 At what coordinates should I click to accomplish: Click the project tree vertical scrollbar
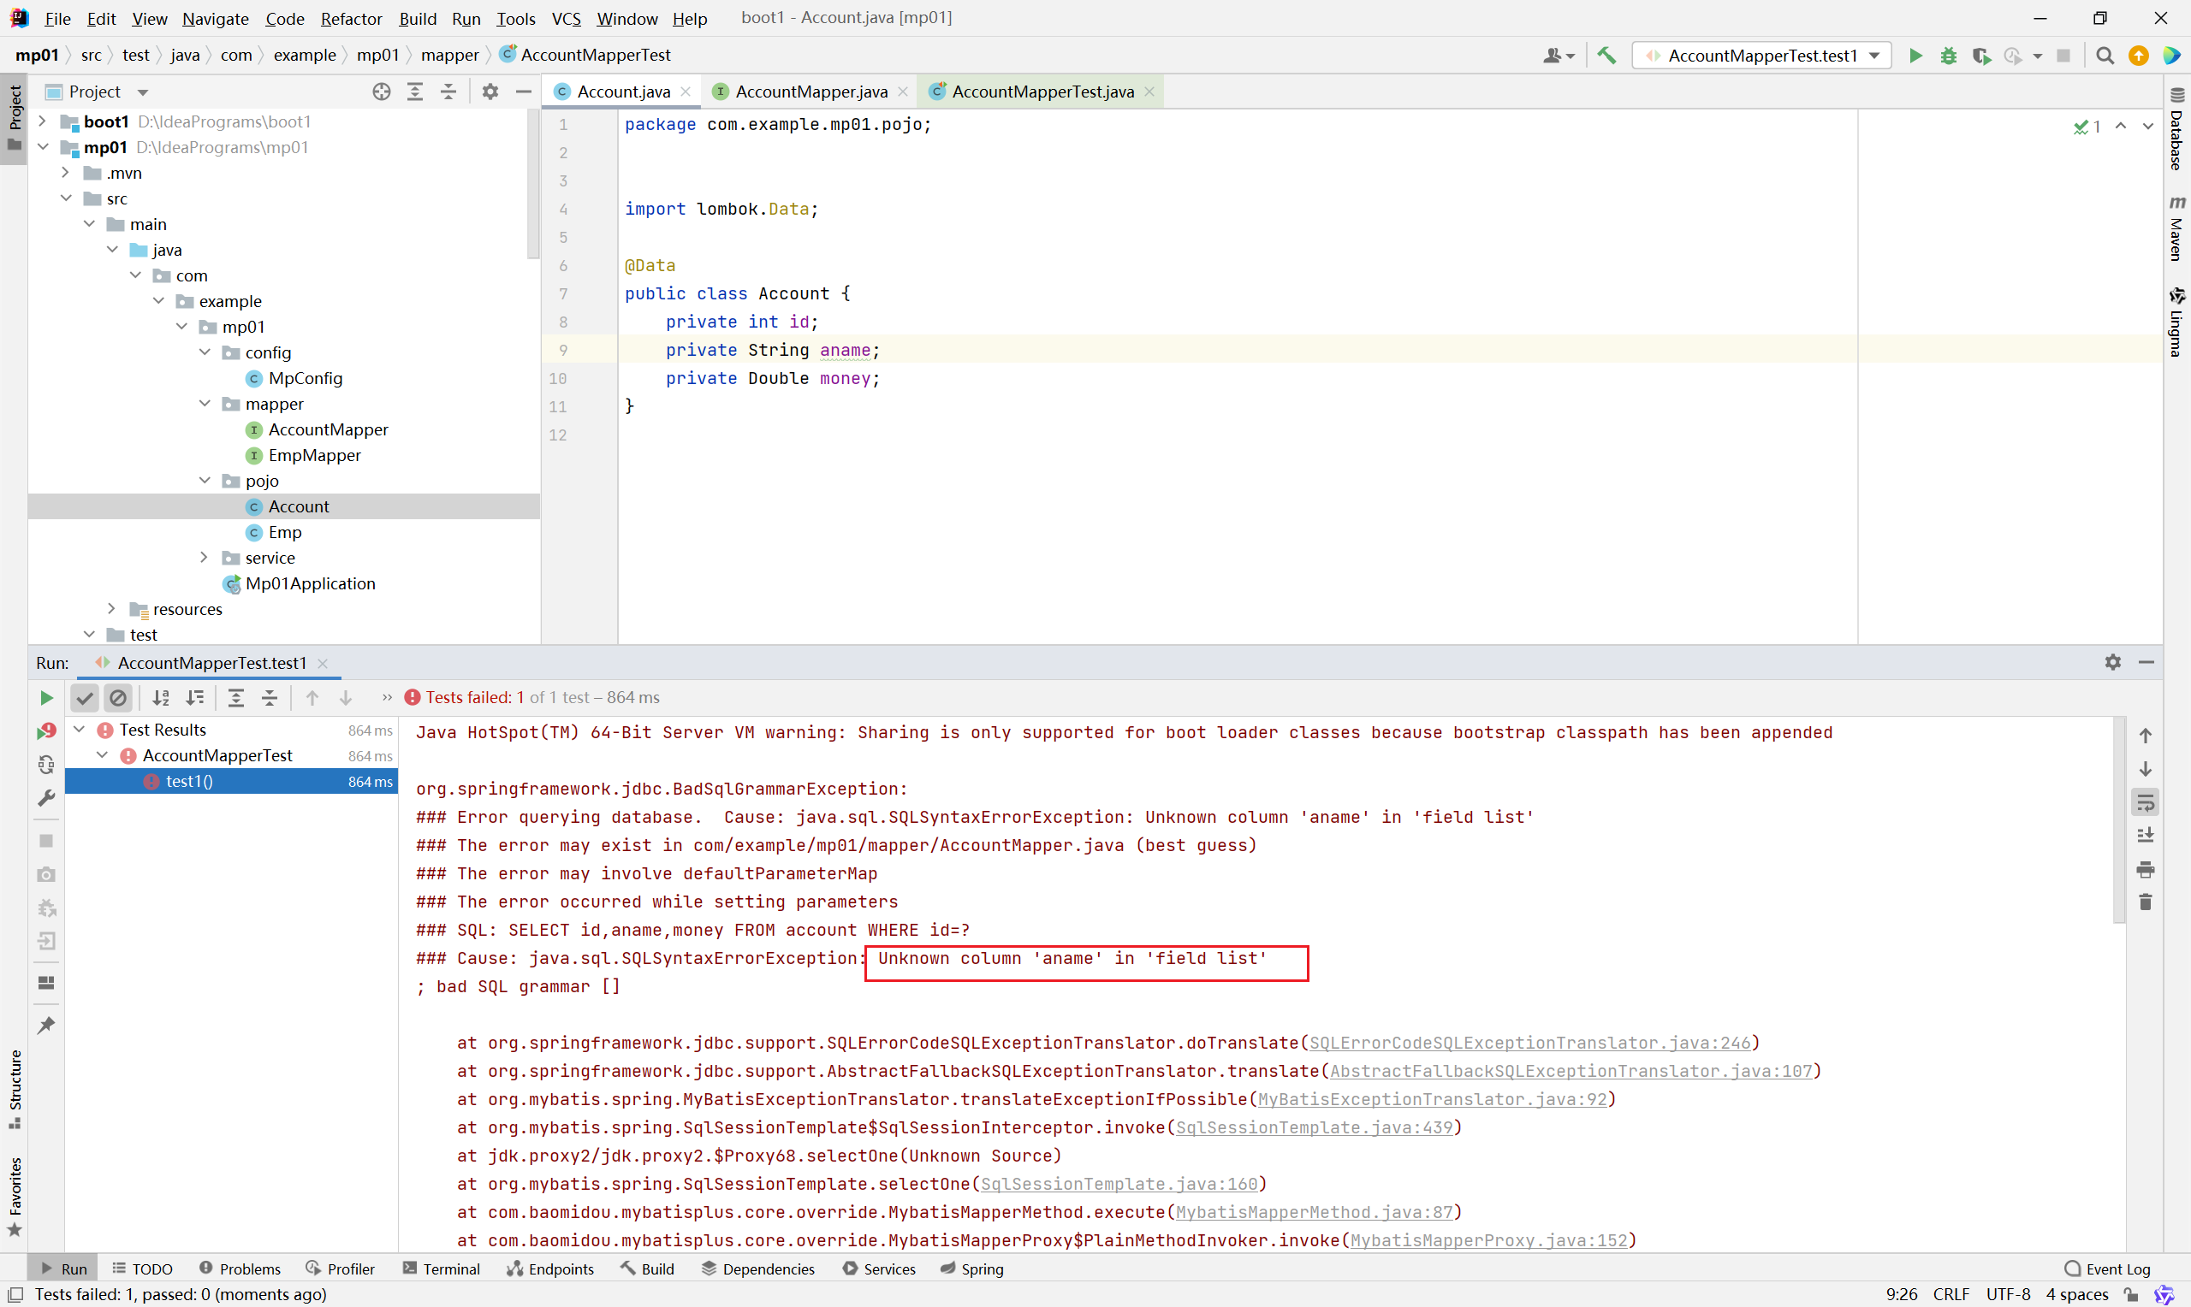pos(533,185)
